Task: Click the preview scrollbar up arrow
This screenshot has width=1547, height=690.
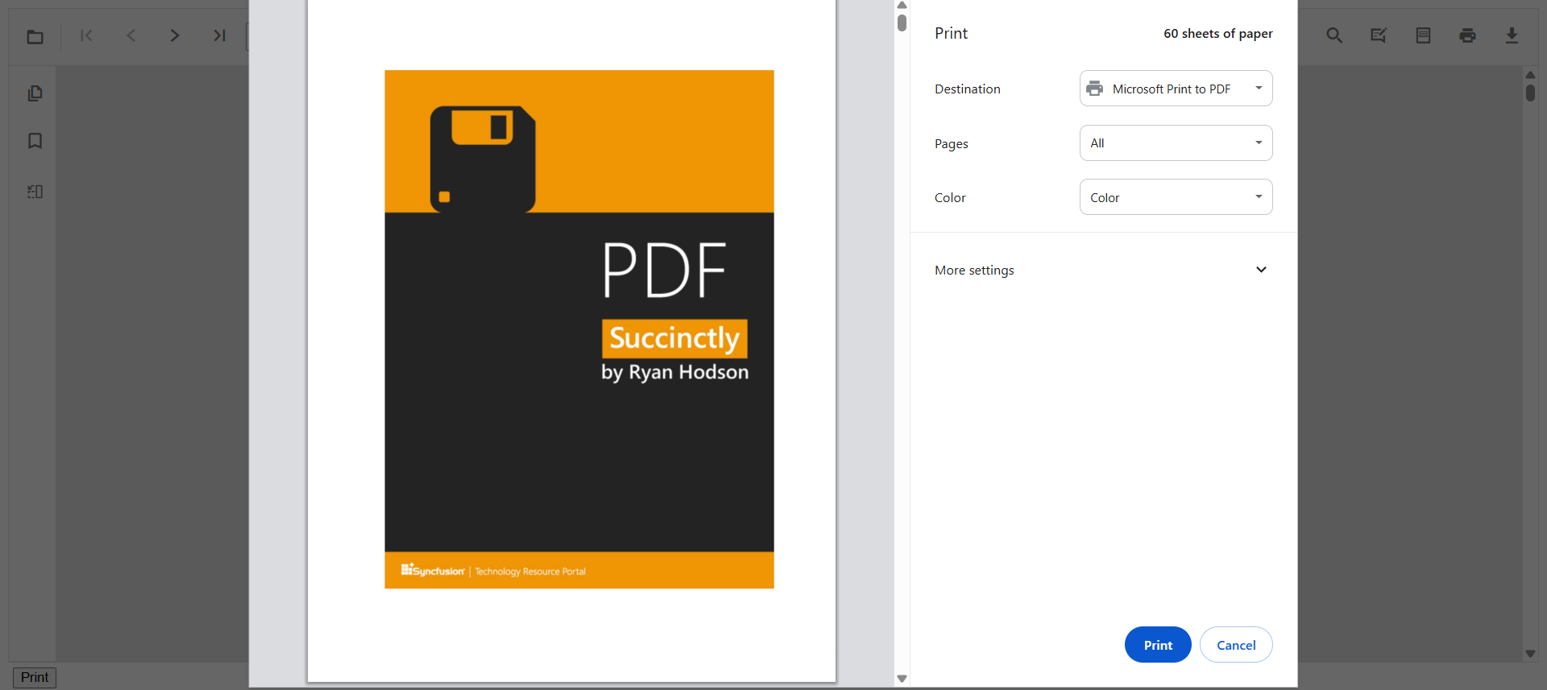Action: click(x=902, y=5)
